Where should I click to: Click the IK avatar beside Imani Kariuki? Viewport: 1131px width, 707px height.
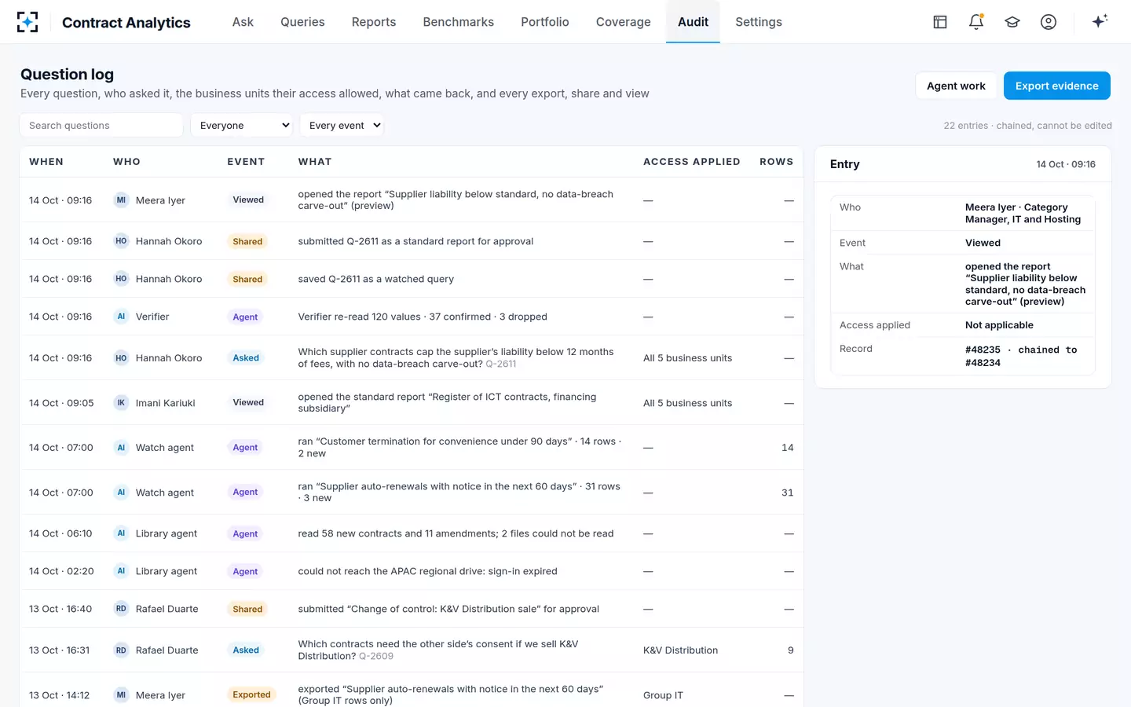[121, 403]
